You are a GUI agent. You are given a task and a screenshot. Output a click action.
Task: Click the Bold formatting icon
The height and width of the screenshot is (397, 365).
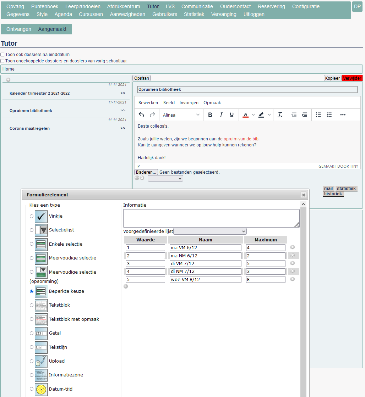(210, 115)
